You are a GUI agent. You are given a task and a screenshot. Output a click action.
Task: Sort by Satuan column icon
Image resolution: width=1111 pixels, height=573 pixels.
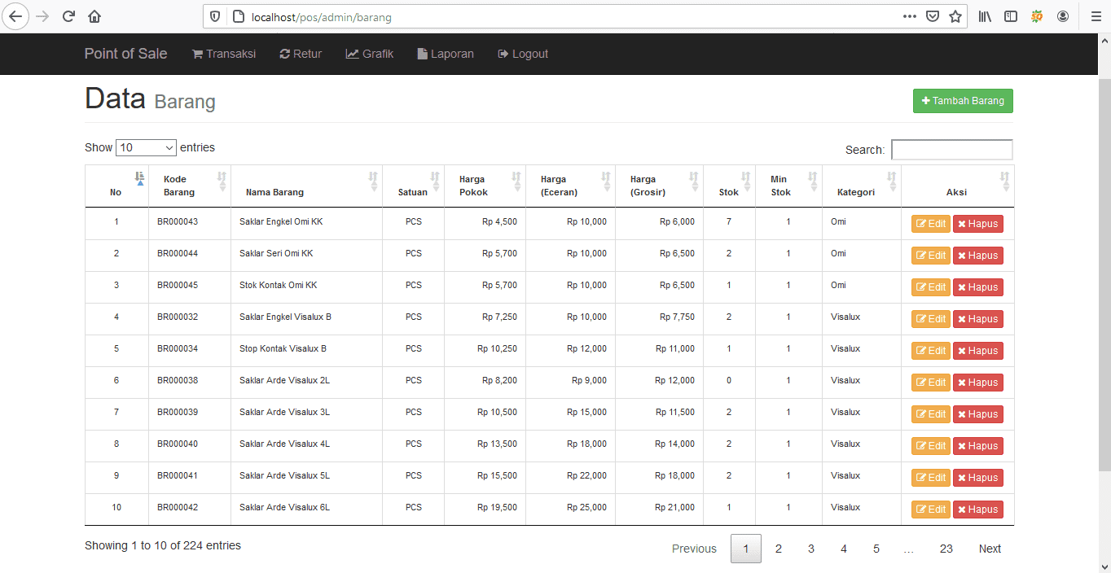point(436,182)
